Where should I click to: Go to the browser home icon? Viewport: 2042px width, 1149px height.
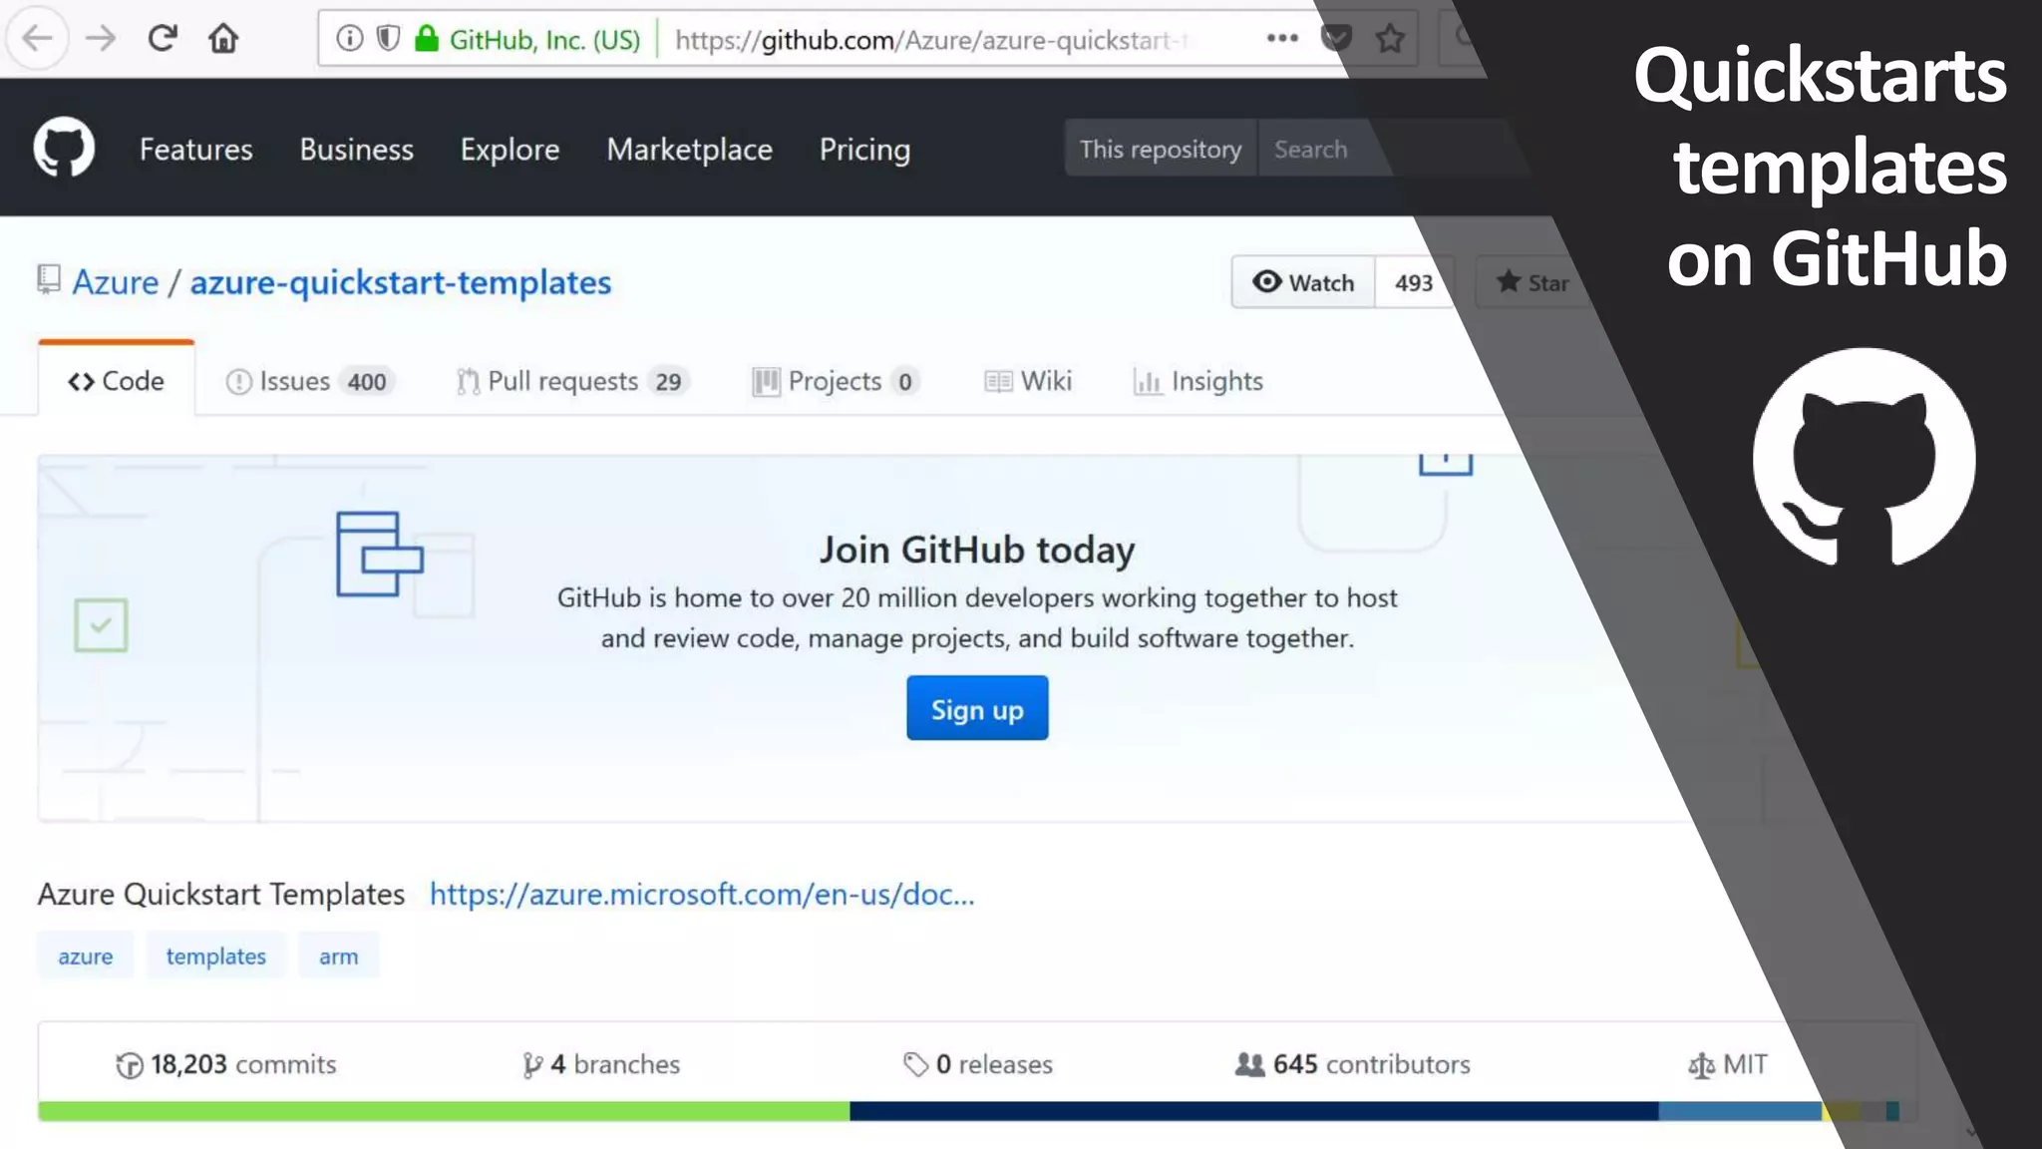[223, 39]
